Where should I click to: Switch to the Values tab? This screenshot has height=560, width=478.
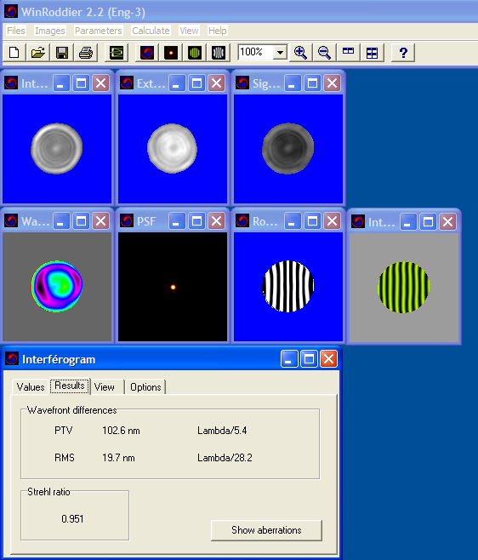(x=31, y=386)
